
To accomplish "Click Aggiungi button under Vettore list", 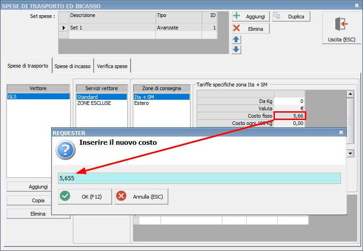I will (38, 187).
